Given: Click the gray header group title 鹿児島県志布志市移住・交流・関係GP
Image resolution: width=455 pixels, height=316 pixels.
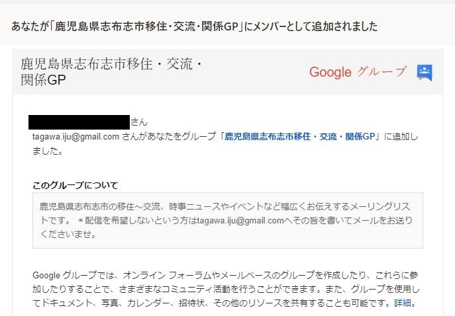Looking at the screenshot, I should click(111, 72).
